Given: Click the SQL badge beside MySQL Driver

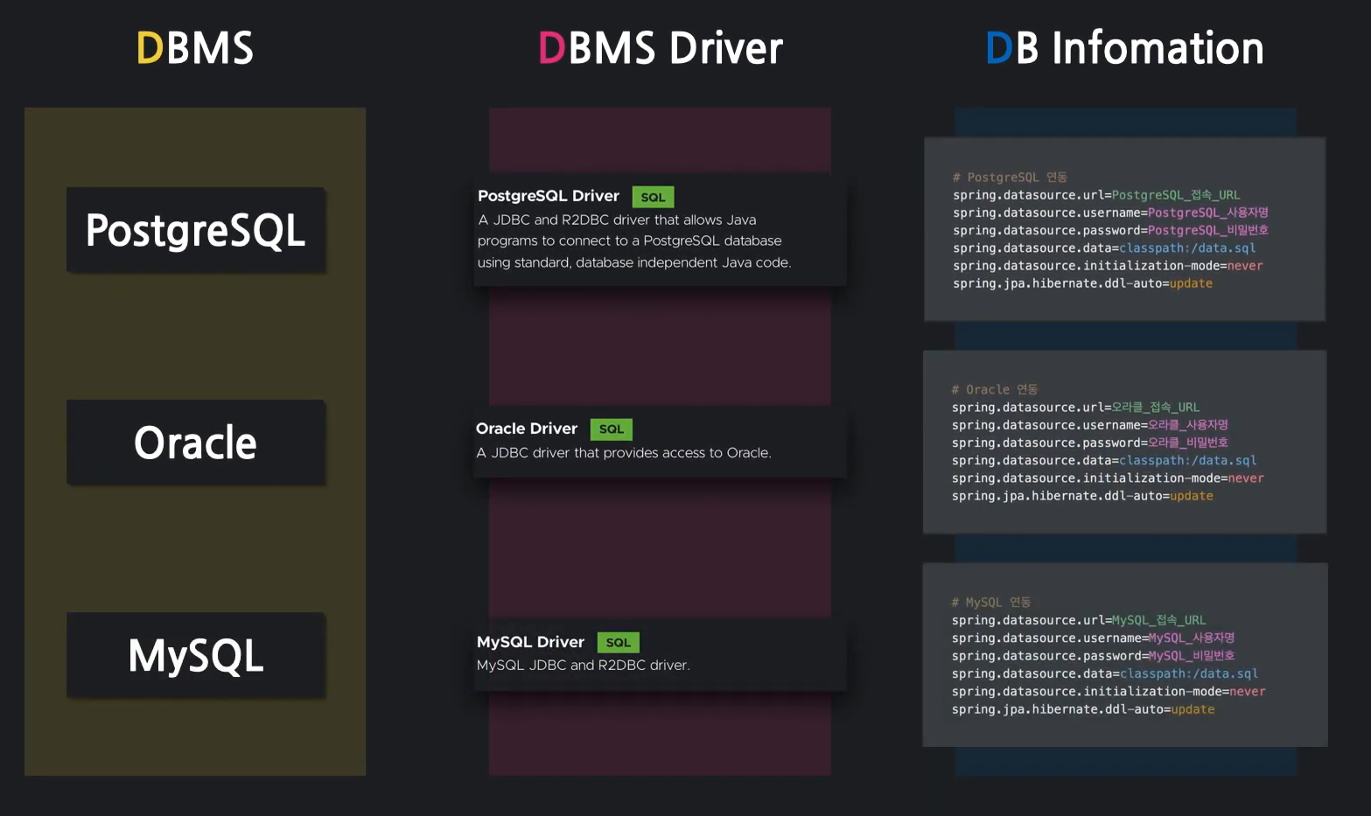Looking at the screenshot, I should (x=619, y=643).
